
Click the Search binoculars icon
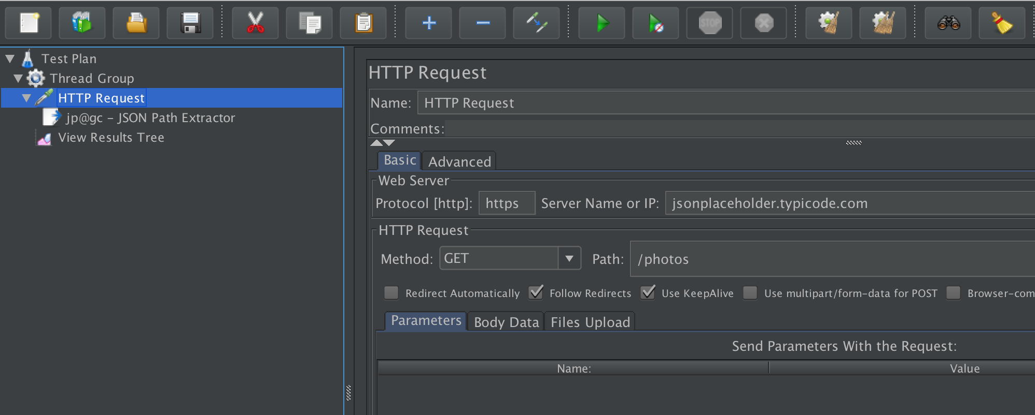[948, 23]
